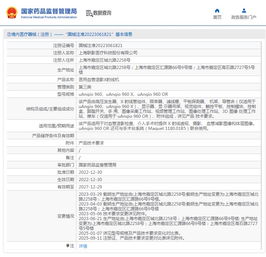266x257 pixels.
Task: Open the 详情 link
Action: [x=83, y=246]
